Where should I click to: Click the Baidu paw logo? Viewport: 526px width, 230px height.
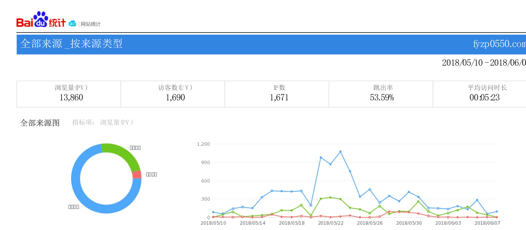click(x=41, y=19)
